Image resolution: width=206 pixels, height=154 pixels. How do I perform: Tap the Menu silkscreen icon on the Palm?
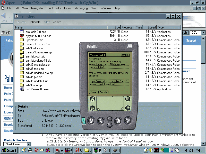click(x=92, y=108)
